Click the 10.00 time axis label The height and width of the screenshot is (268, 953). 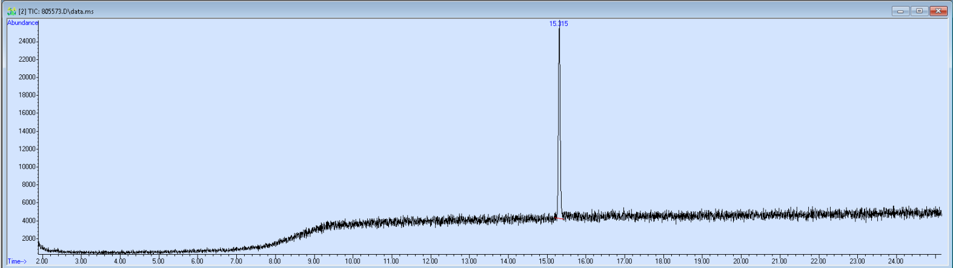353,261
